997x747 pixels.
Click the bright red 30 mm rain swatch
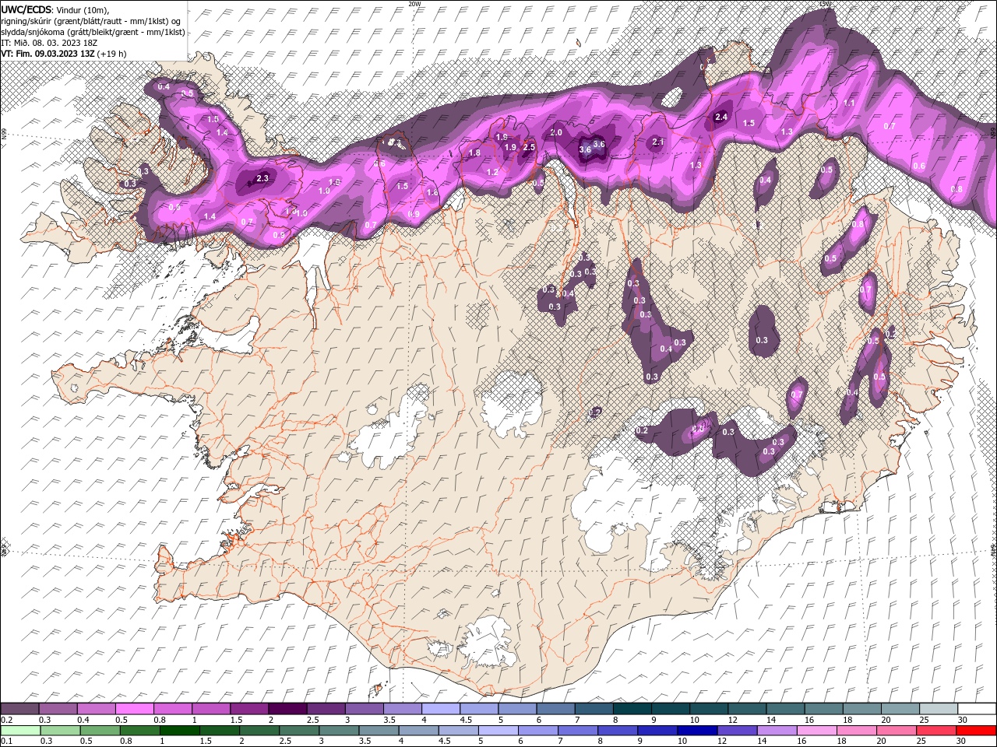[x=976, y=731]
